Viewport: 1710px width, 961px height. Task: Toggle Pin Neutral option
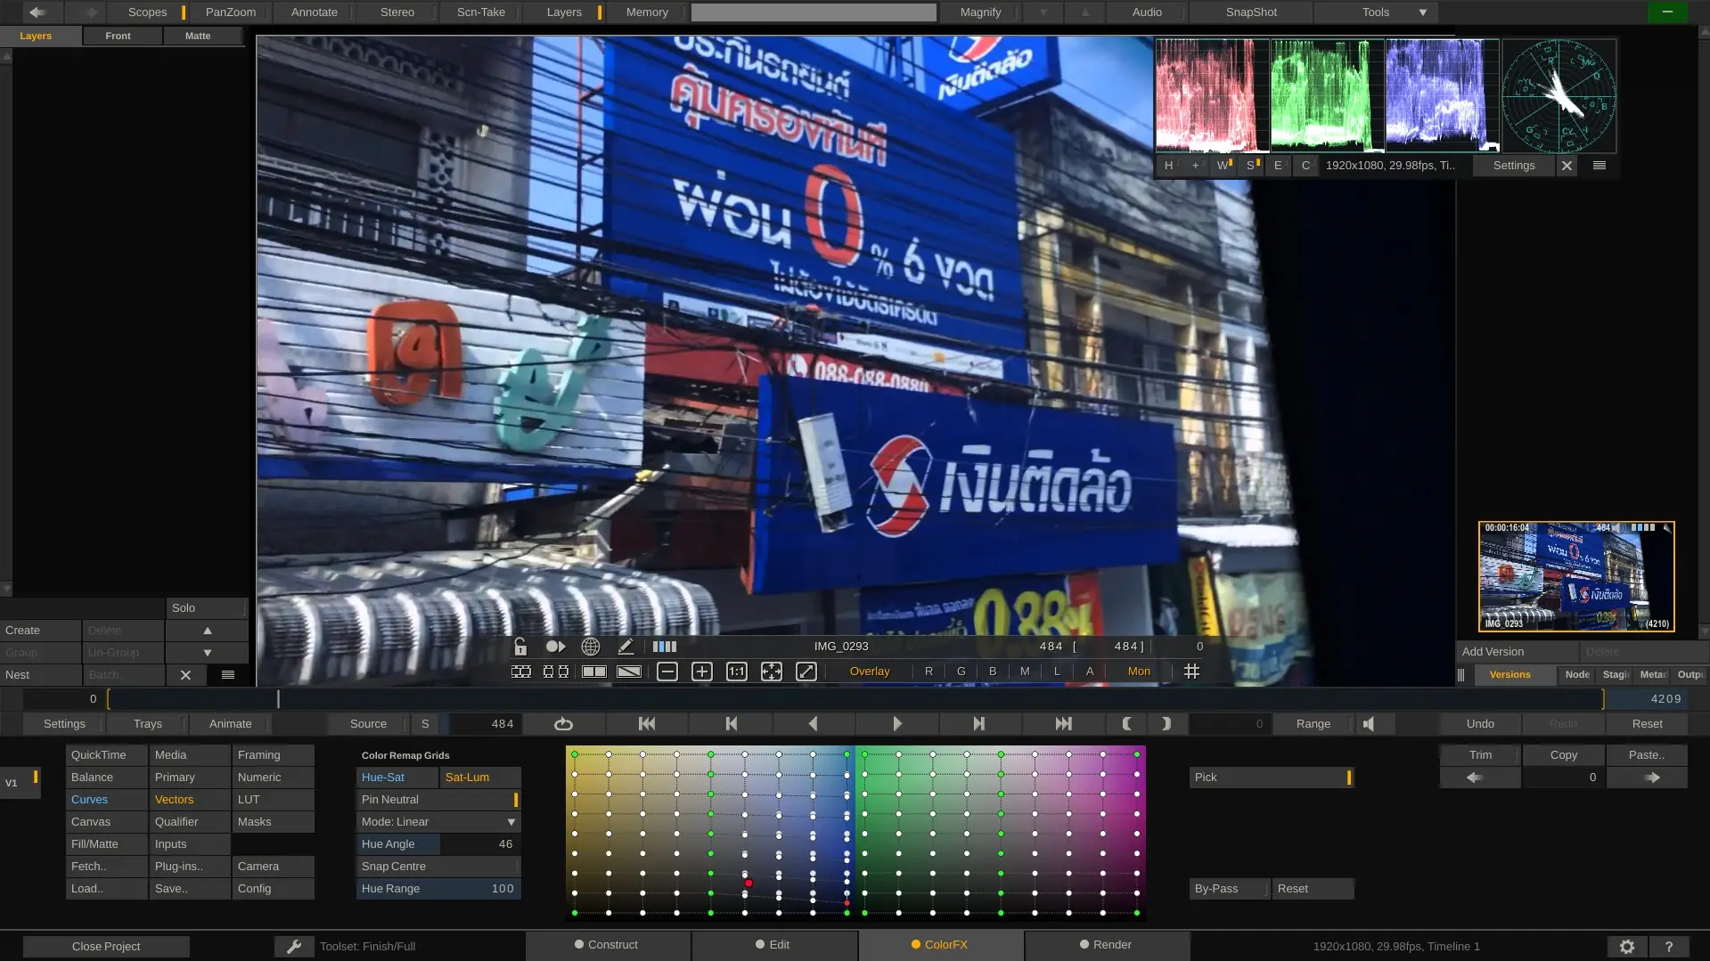[438, 800]
